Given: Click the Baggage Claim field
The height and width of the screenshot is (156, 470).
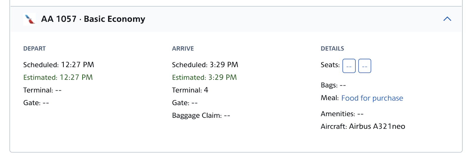Looking at the screenshot, I should [201, 115].
